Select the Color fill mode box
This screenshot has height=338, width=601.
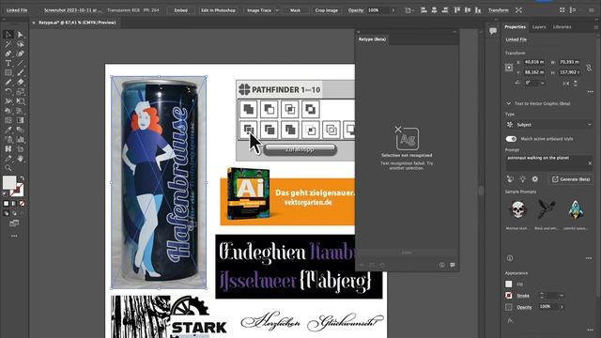(7, 204)
